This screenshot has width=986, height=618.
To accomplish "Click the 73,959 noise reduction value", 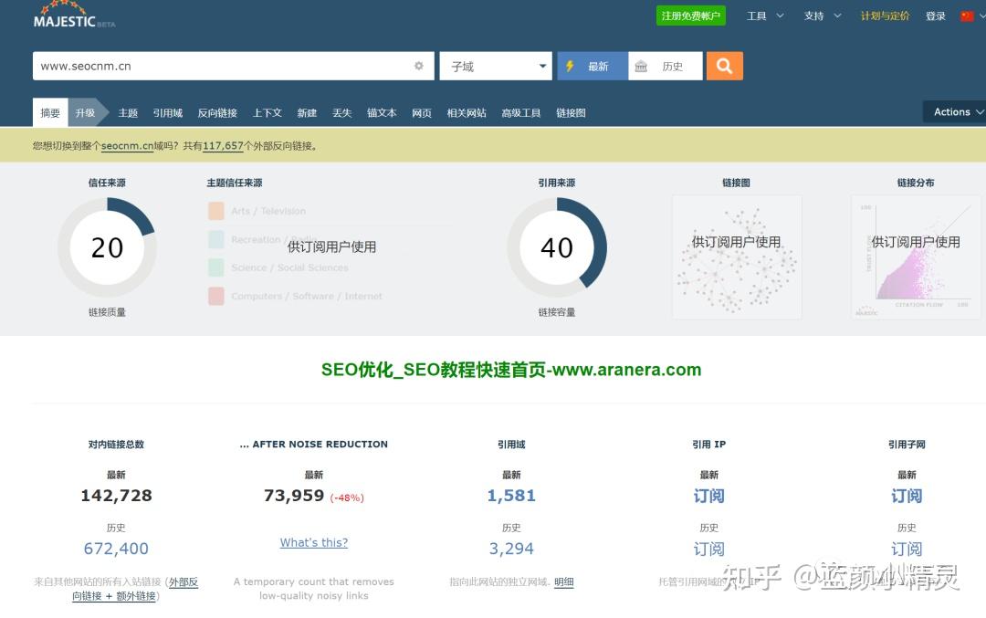I will (x=294, y=496).
